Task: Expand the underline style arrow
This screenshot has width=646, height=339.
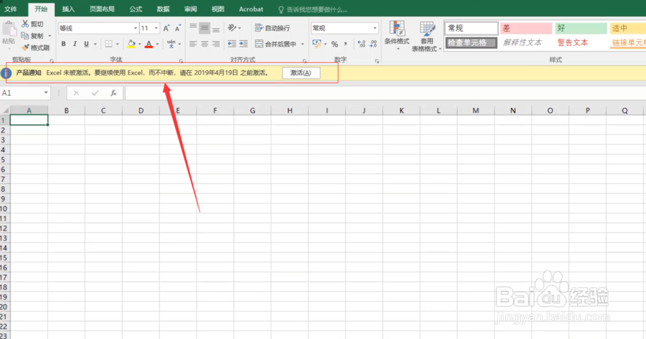Action: [95, 44]
